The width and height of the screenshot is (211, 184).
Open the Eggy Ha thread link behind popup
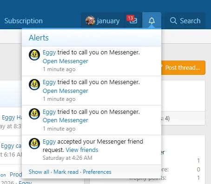click(12, 118)
